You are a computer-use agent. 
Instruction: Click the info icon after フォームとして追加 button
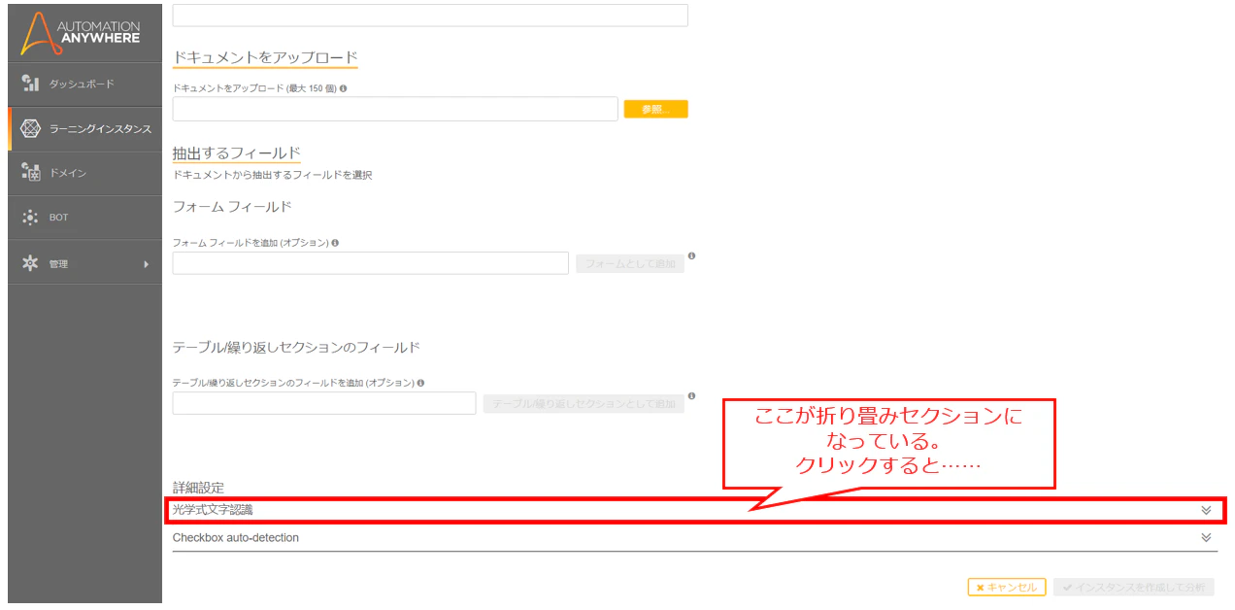coord(692,256)
